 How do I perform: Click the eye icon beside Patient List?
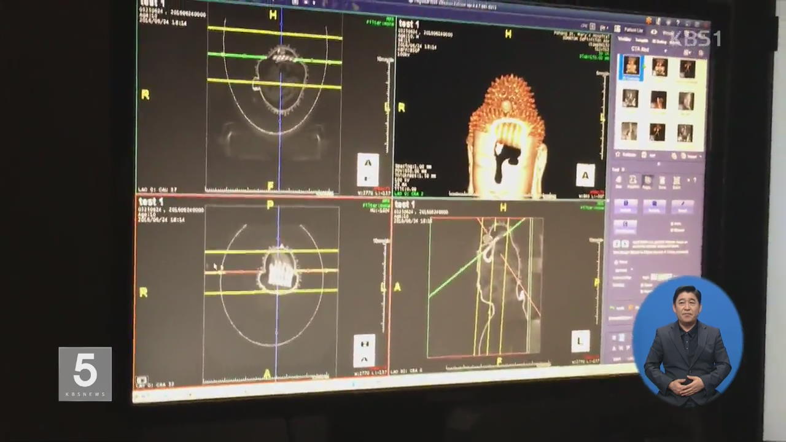[x=654, y=31]
